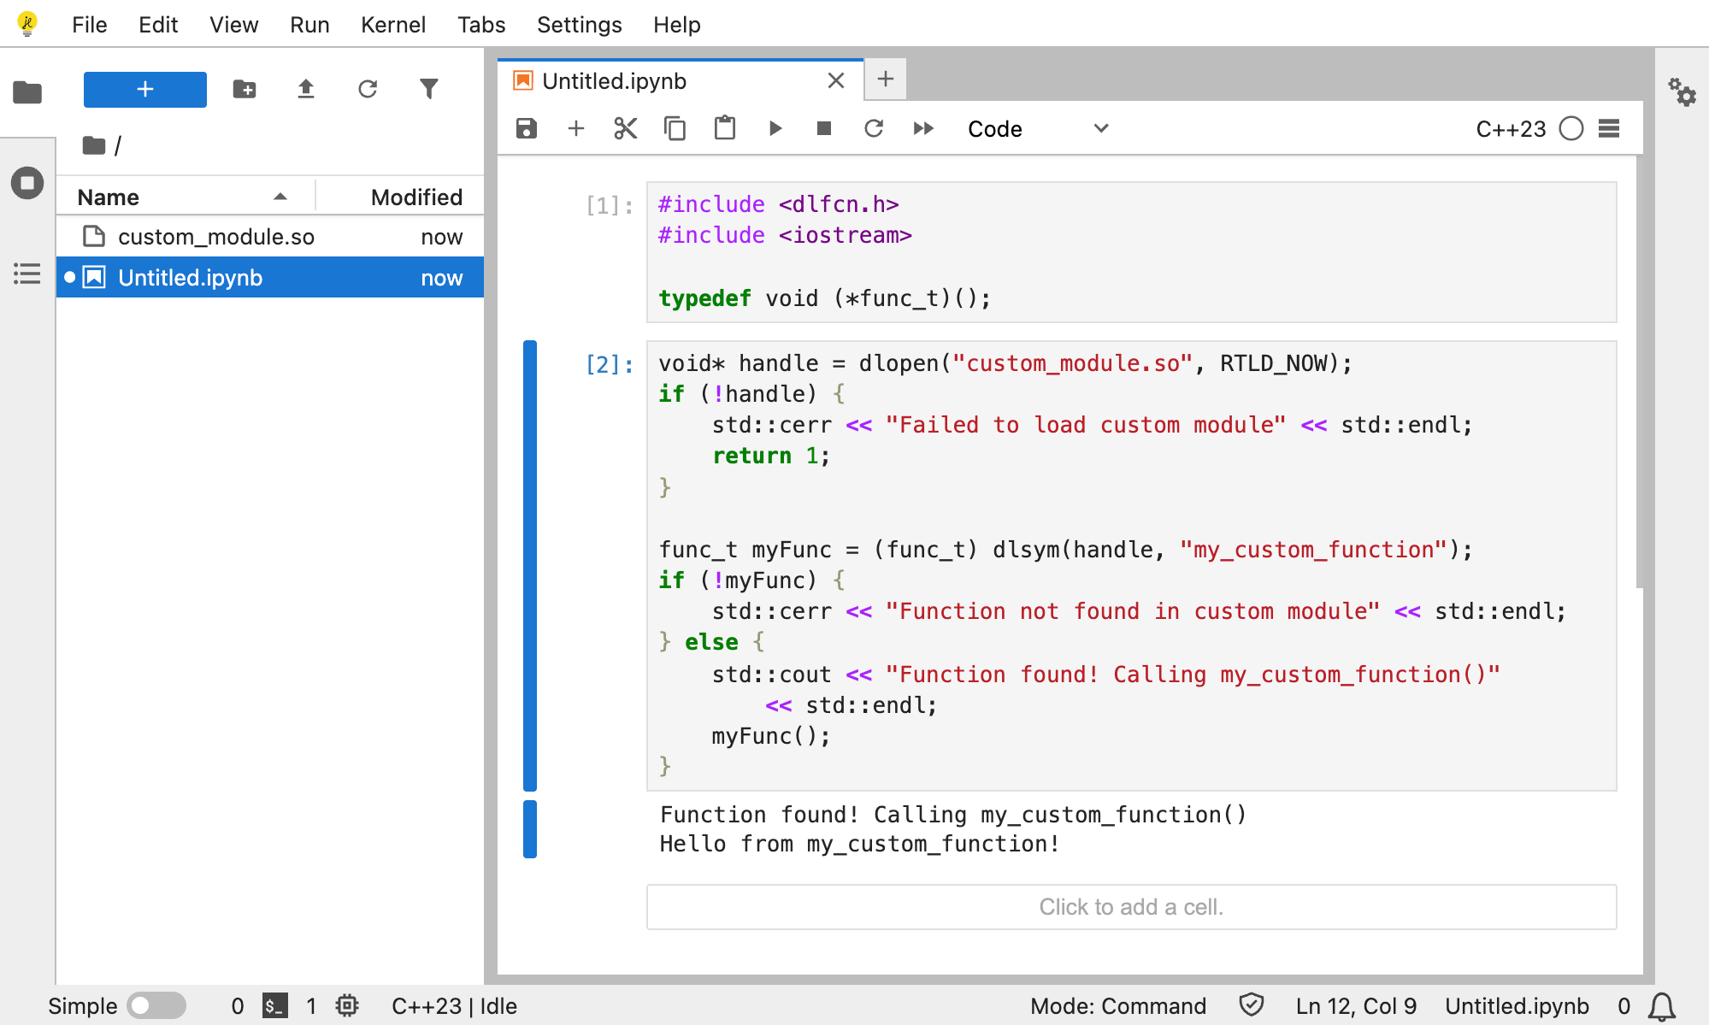Image resolution: width=1709 pixels, height=1025 pixels.
Task: Click to add a cell
Action: tap(1130, 906)
